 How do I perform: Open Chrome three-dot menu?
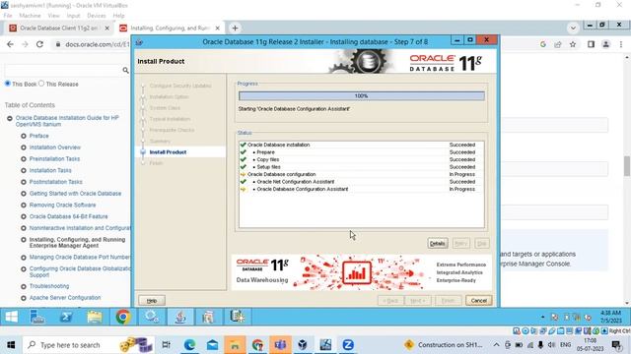point(621,44)
